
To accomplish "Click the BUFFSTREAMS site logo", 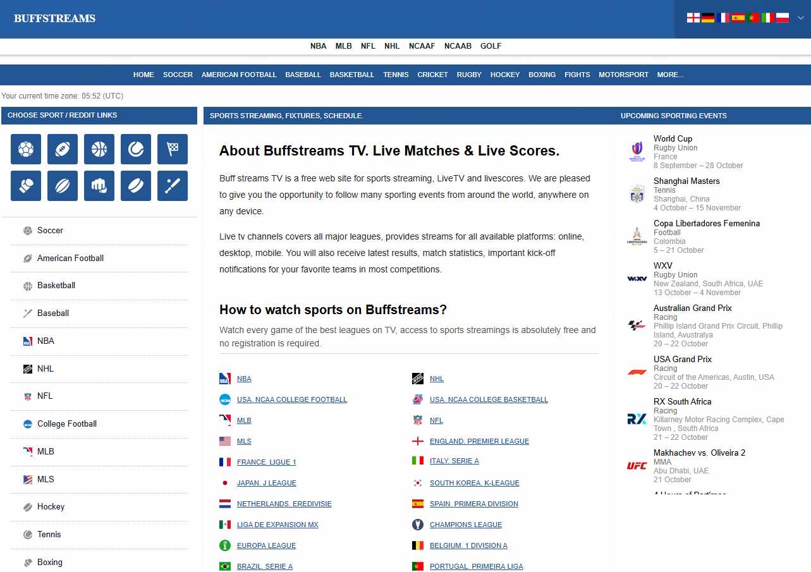I will (x=54, y=19).
